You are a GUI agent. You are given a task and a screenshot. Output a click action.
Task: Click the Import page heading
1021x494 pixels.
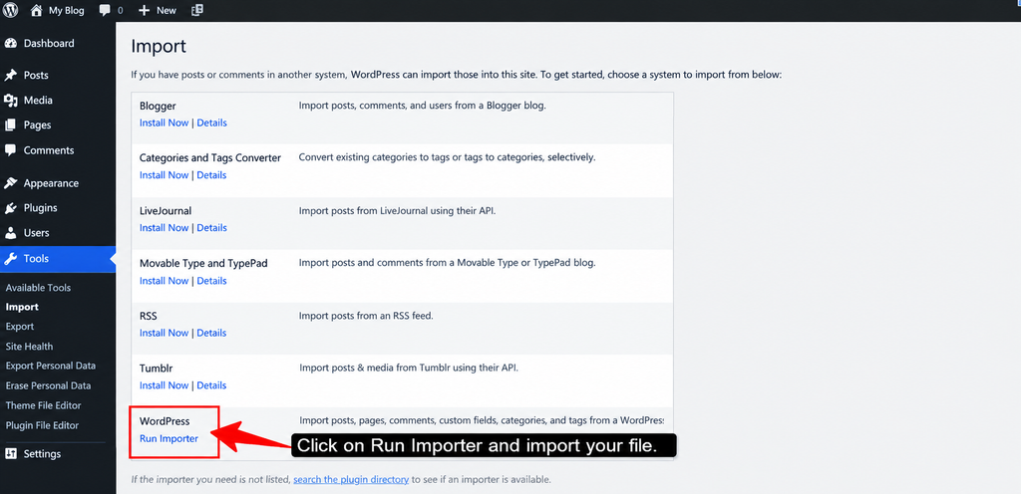[159, 47]
